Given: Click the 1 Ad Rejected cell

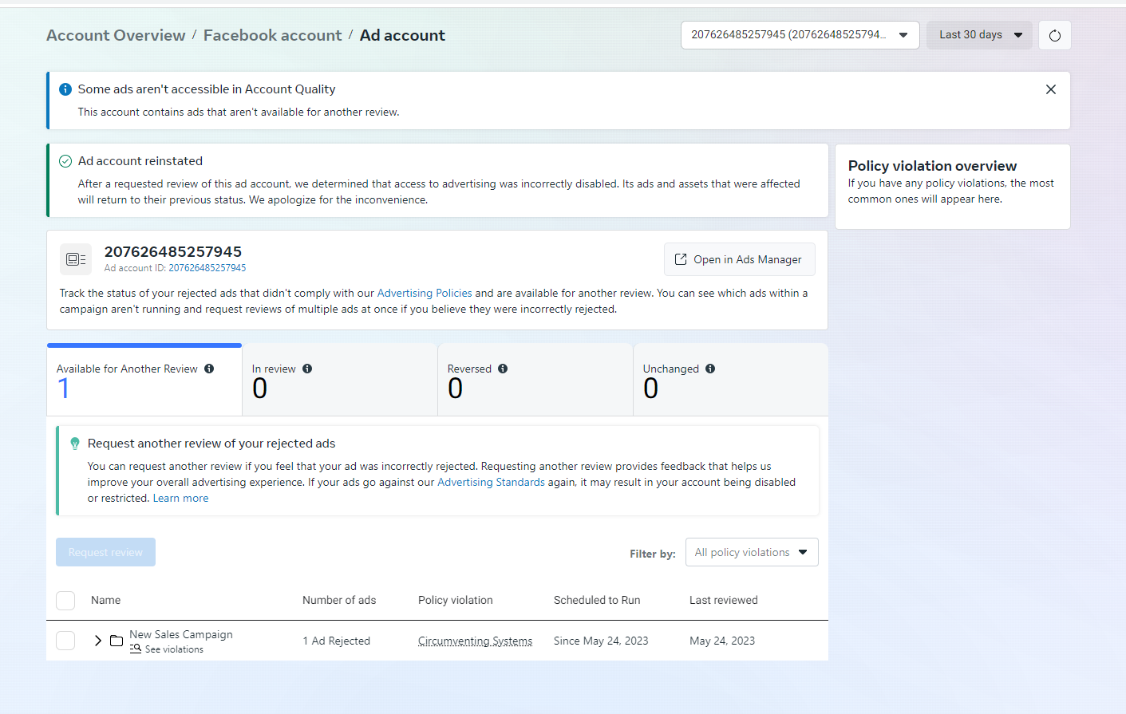Looking at the screenshot, I should [336, 641].
